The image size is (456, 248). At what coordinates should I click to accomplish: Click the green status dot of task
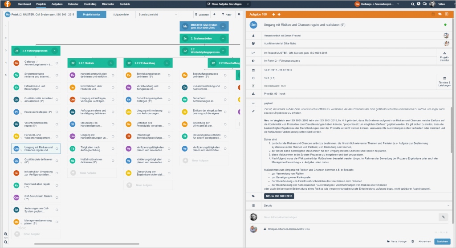click(445, 25)
